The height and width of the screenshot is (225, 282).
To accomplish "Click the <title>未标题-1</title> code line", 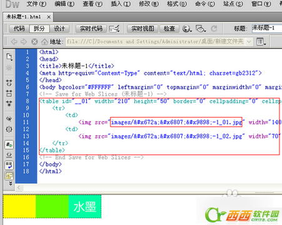I will [x=77, y=66].
